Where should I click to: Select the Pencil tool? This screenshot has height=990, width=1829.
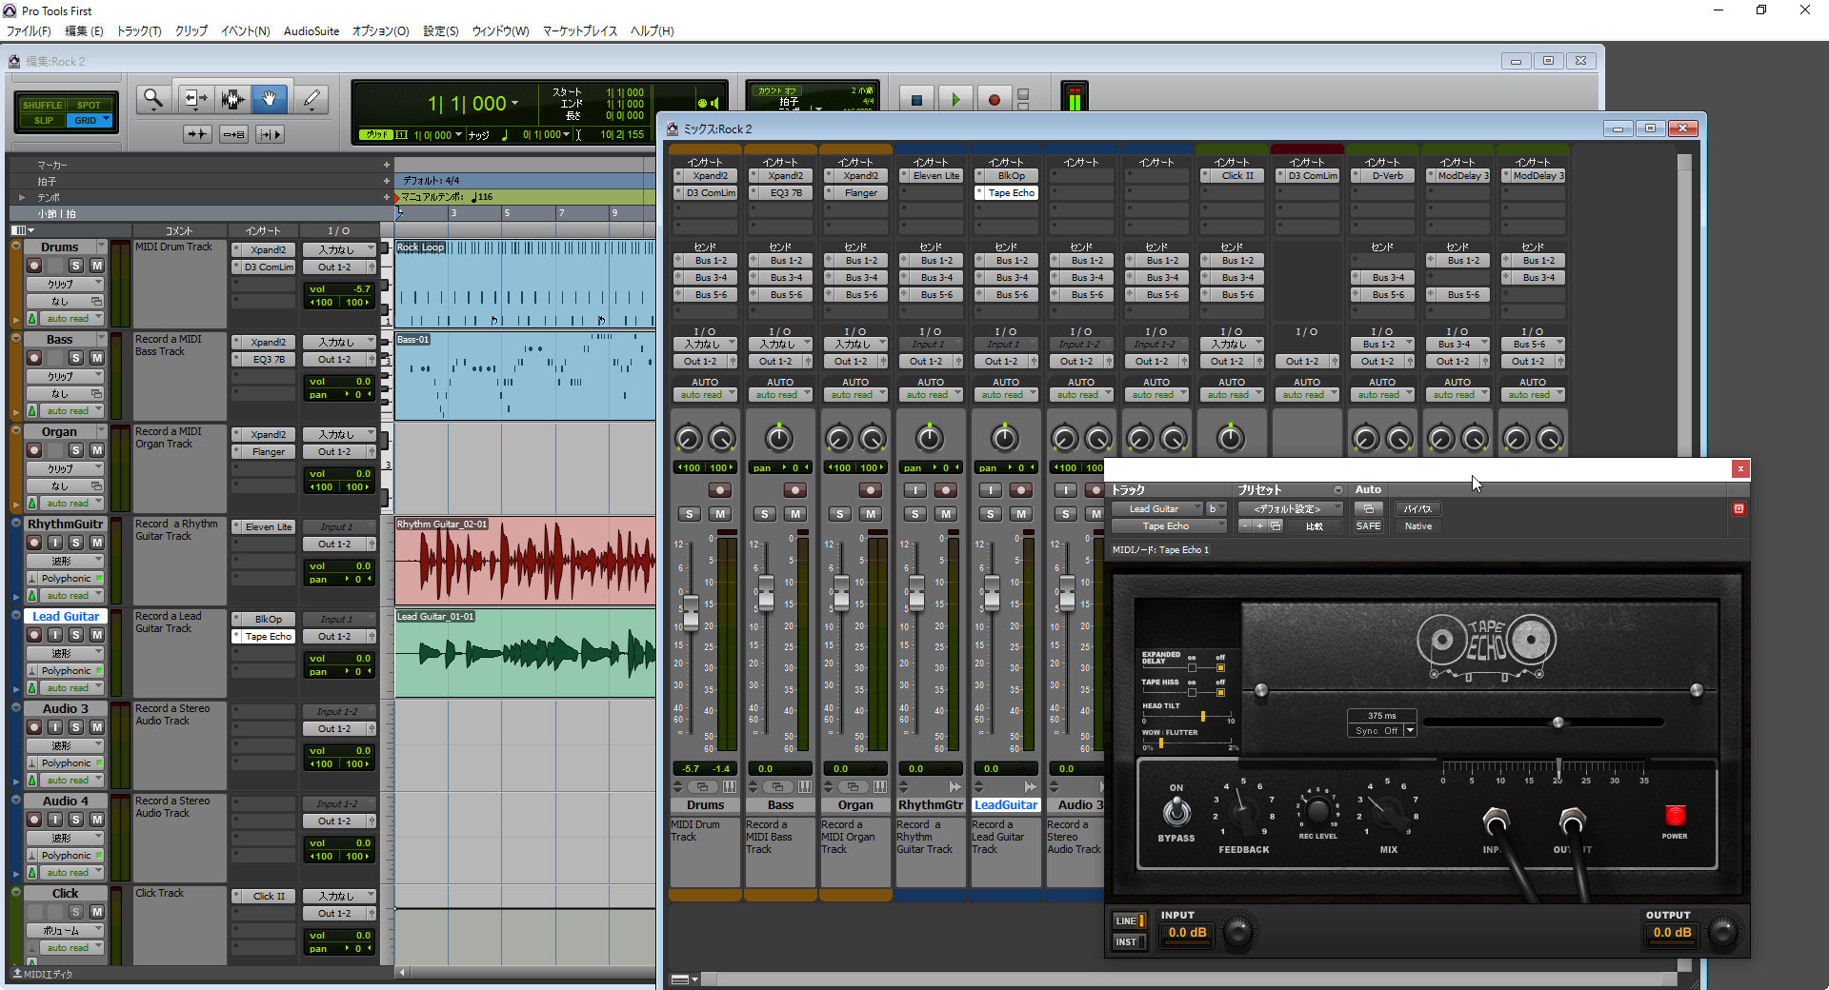pos(311,99)
